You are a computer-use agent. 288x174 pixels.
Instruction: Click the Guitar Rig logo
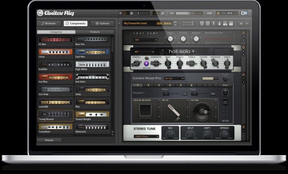pyautogui.click(x=56, y=13)
